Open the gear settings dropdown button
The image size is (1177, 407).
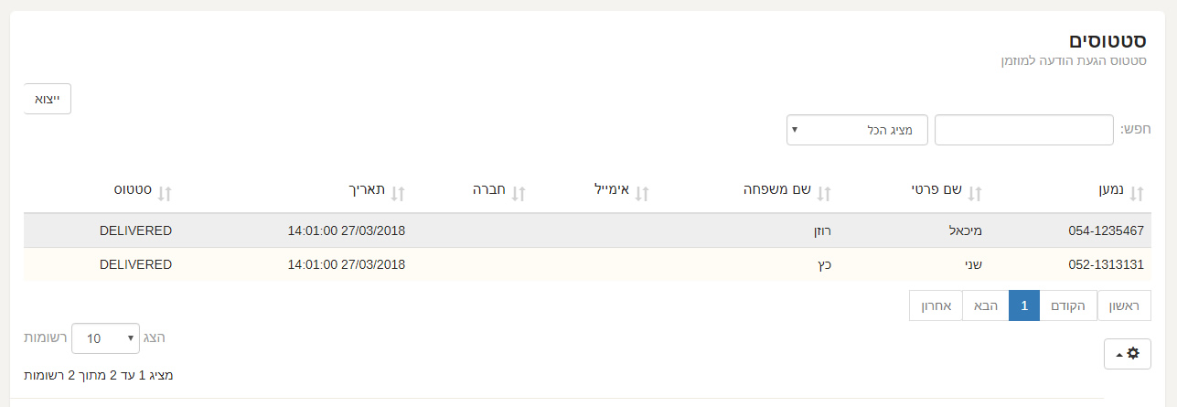click(1128, 353)
